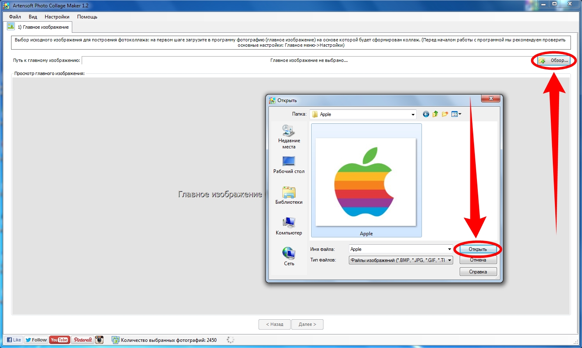The height and width of the screenshot is (348, 582).
Task: Click the Обзор browse button
Action: pos(554,60)
